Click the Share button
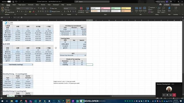184x103 pixels. click(167, 5)
